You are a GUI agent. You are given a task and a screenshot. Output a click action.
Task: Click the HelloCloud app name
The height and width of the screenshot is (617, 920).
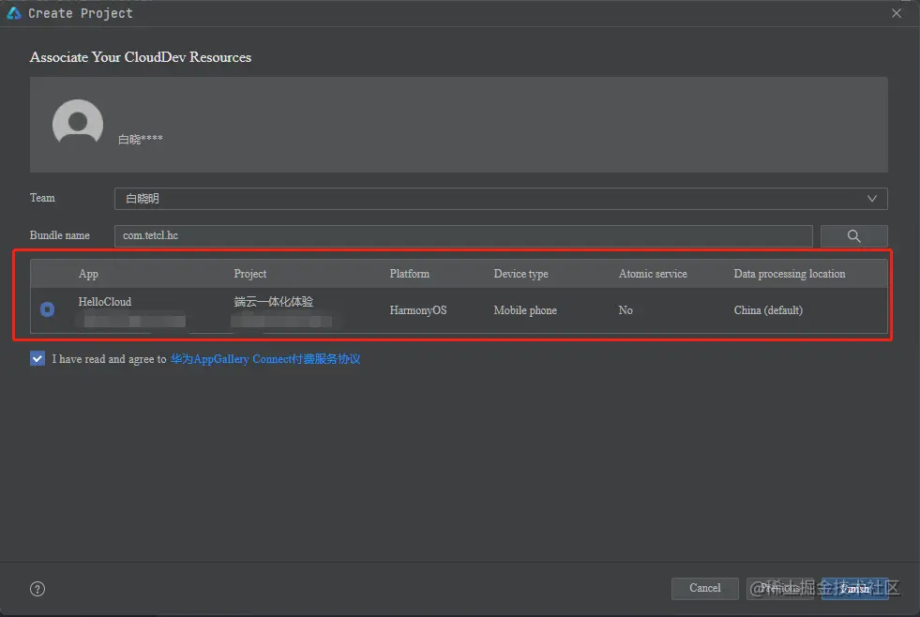click(105, 301)
